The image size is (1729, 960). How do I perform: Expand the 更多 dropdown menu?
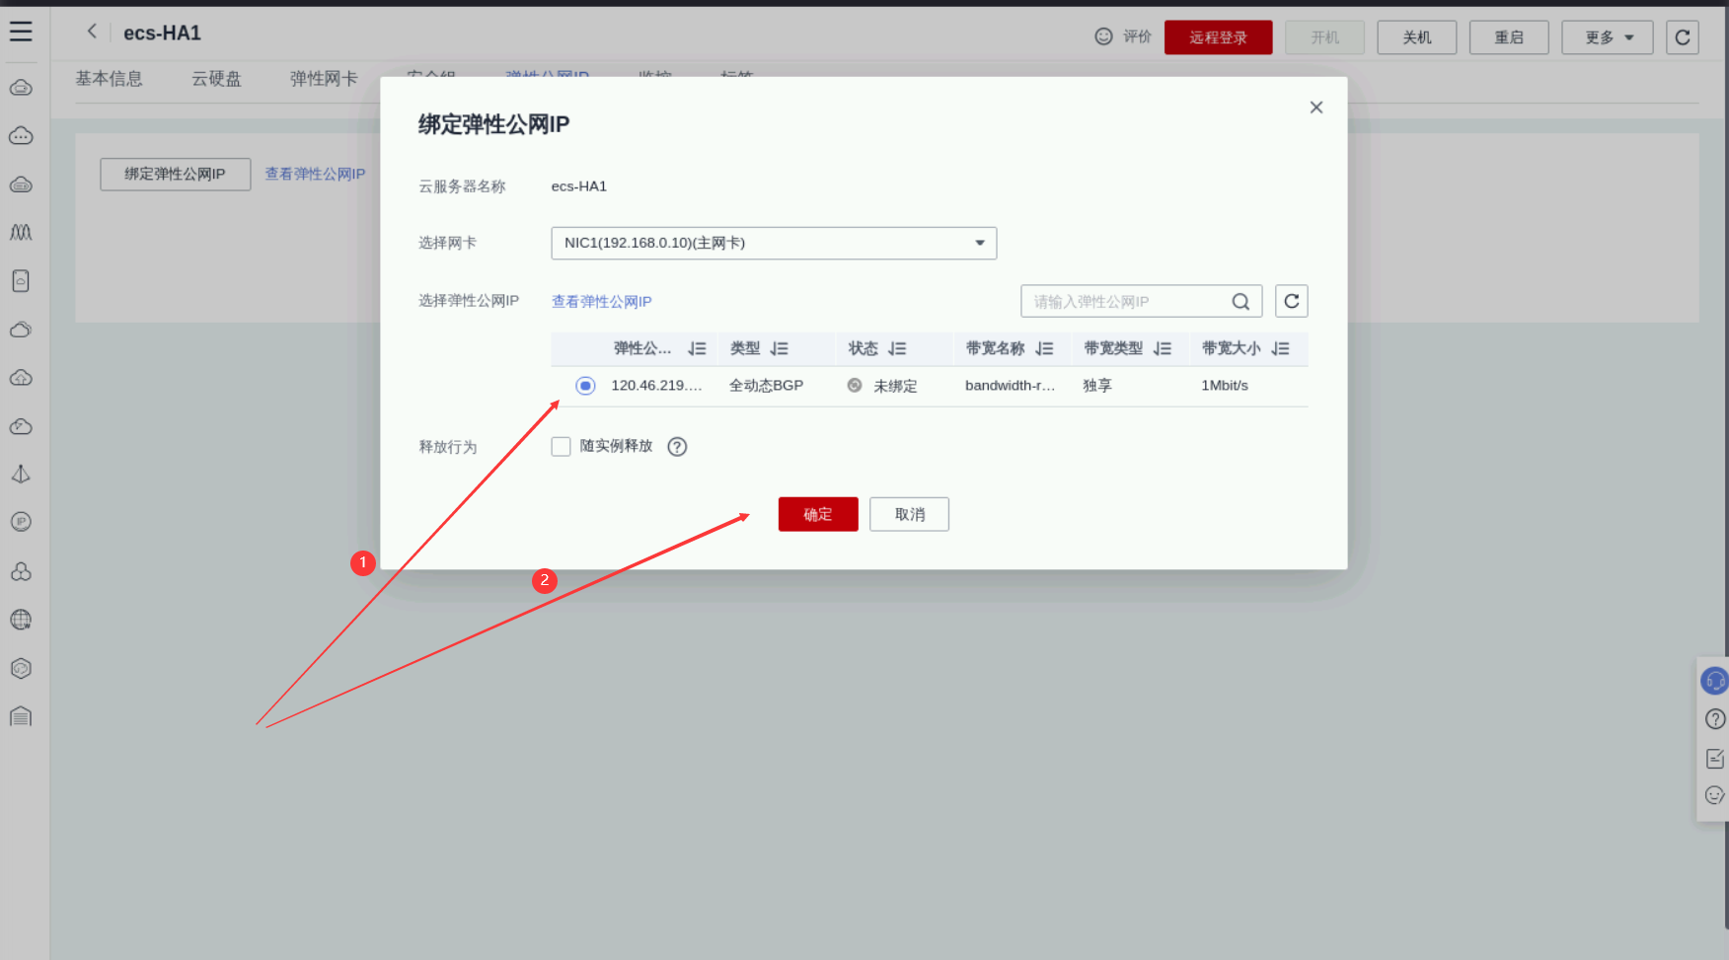pos(1607,37)
